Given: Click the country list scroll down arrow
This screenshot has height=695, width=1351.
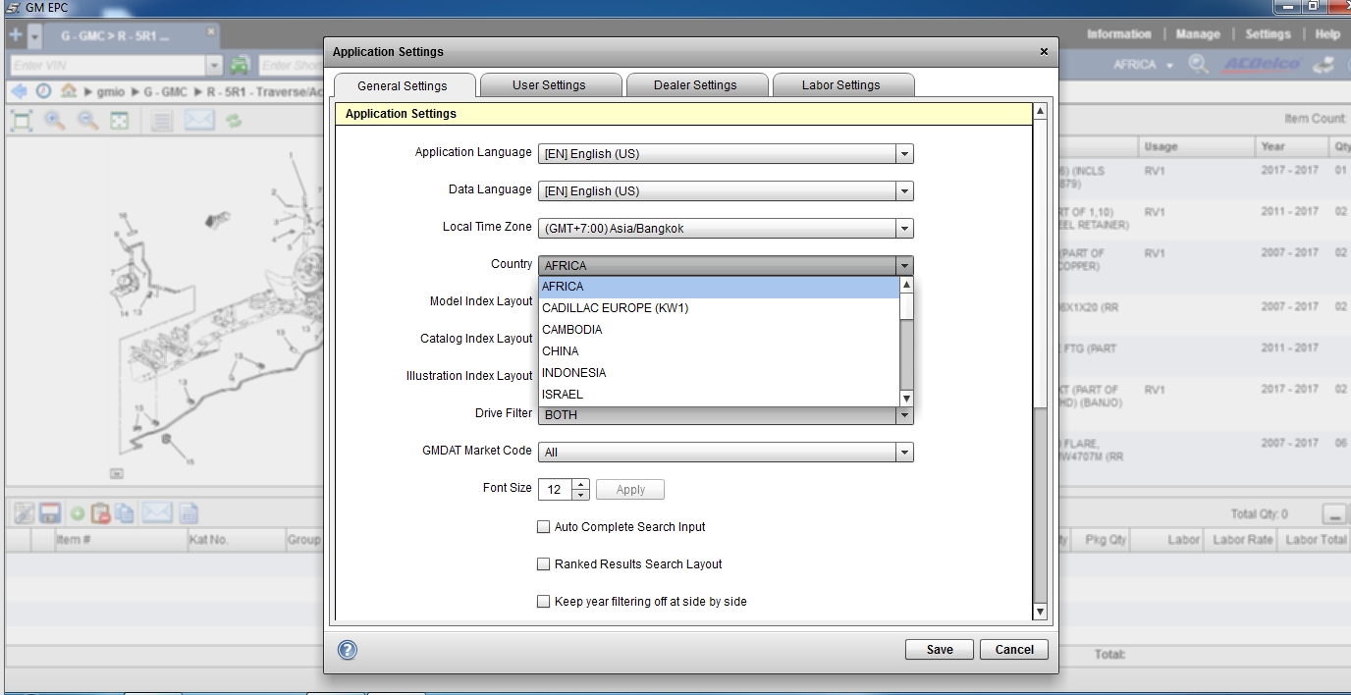Looking at the screenshot, I should point(906,399).
